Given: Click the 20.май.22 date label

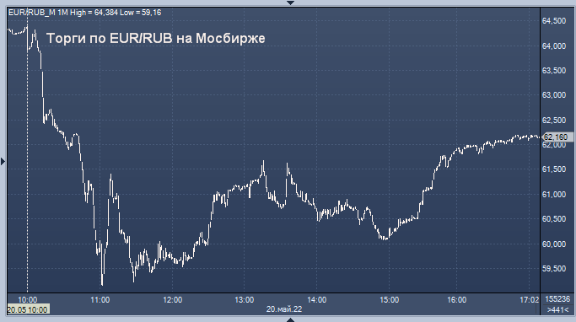Looking at the screenshot, I should point(284,309).
